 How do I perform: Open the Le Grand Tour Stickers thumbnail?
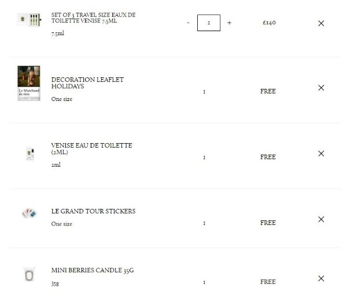[x=29, y=213]
